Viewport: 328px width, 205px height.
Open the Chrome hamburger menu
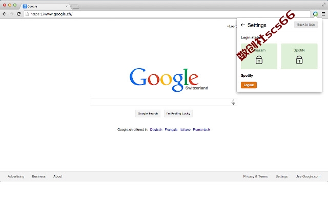point(323,14)
